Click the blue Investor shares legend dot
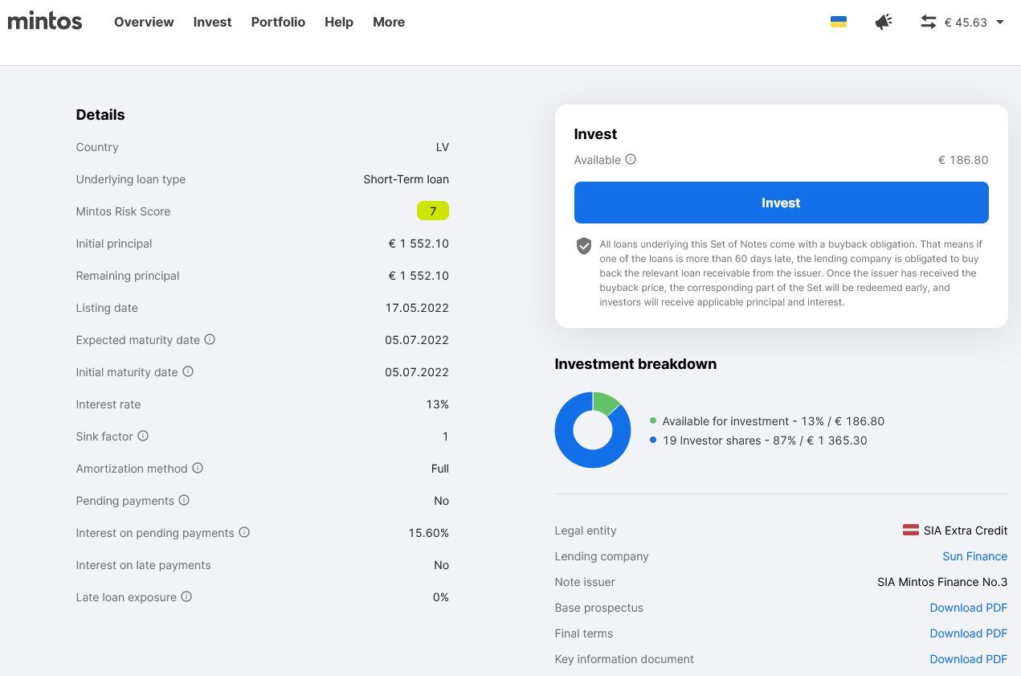Image resolution: width=1021 pixels, height=676 pixels. tap(653, 440)
